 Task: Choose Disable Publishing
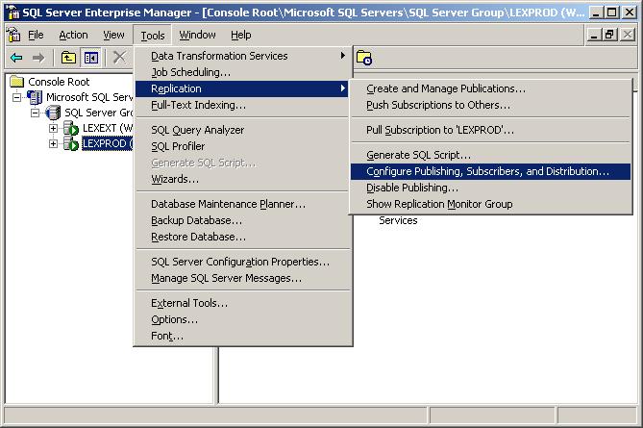pyautogui.click(x=490, y=188)
